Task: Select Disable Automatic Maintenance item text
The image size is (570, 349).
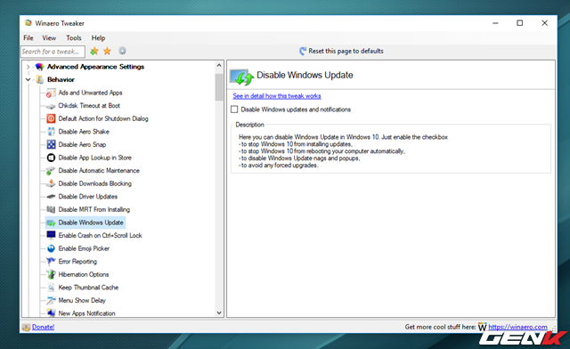Action: click(x=99, y=171)
